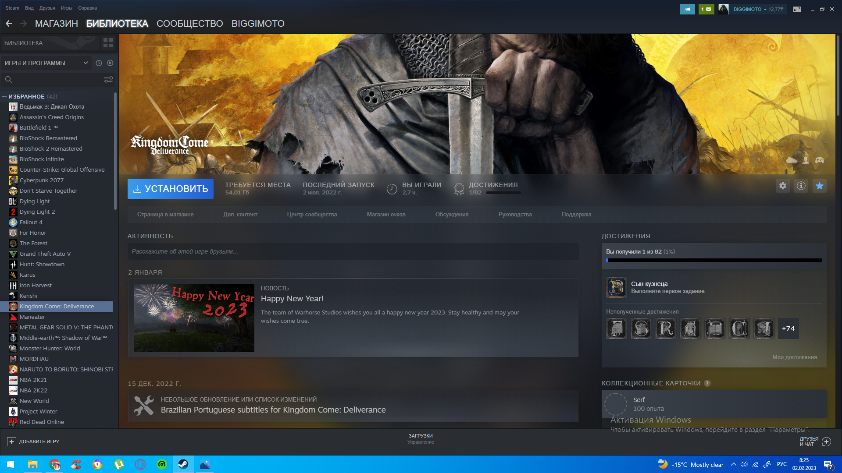Click the library list scrollbar
Viewport: 842px width, 473px height.
pyautogui.click(x=115, y=151)
